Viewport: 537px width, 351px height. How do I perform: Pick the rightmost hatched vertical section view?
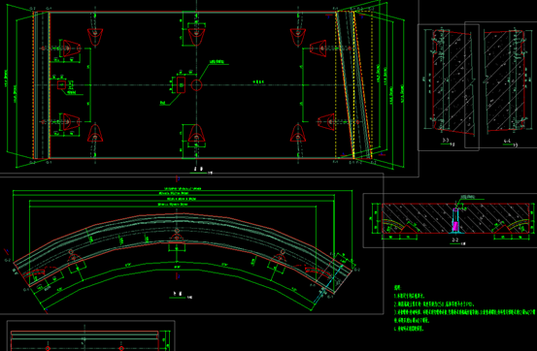[x=505, y=80]
